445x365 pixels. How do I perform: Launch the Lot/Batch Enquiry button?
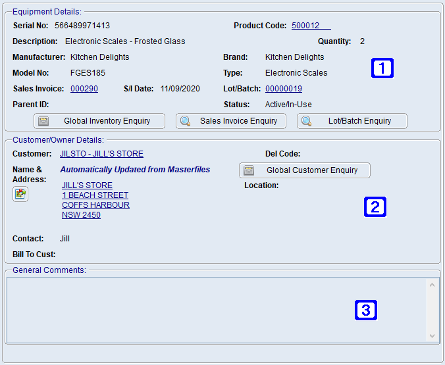pyautogui.click(x=352, y=121)
